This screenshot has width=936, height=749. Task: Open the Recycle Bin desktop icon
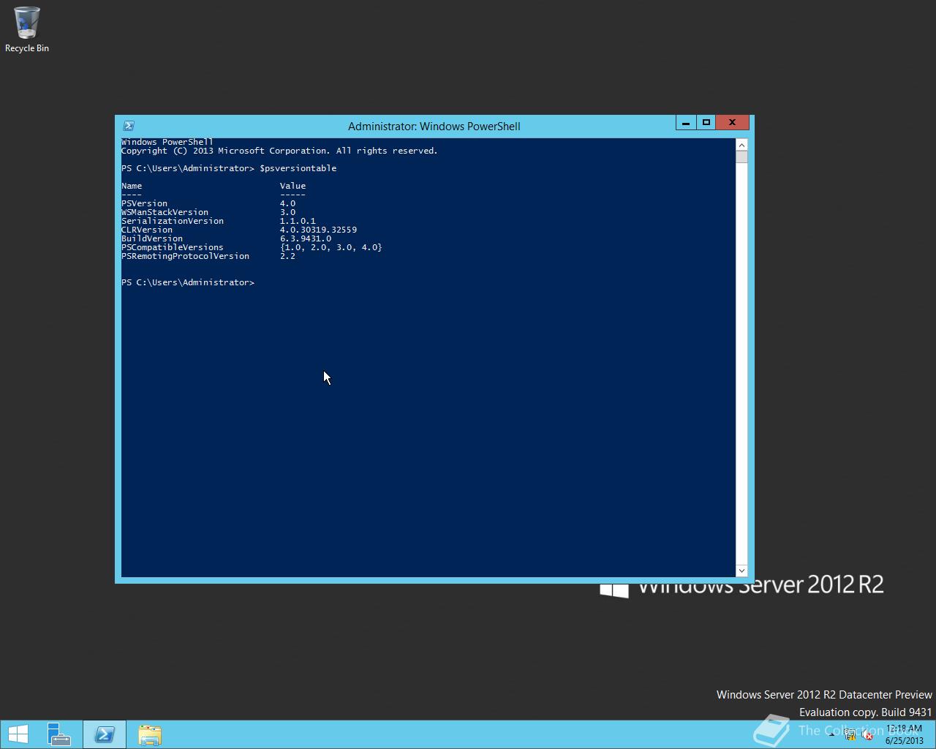27,29
